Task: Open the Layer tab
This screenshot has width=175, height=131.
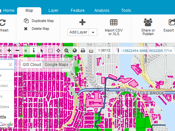Action: click(x=53, y=11)
